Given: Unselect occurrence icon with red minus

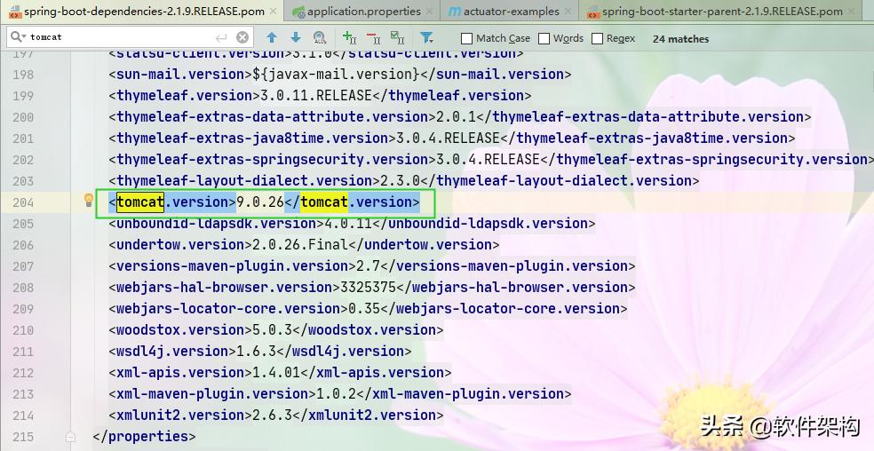Looking at the screenshot, I should tap(373, 37).
